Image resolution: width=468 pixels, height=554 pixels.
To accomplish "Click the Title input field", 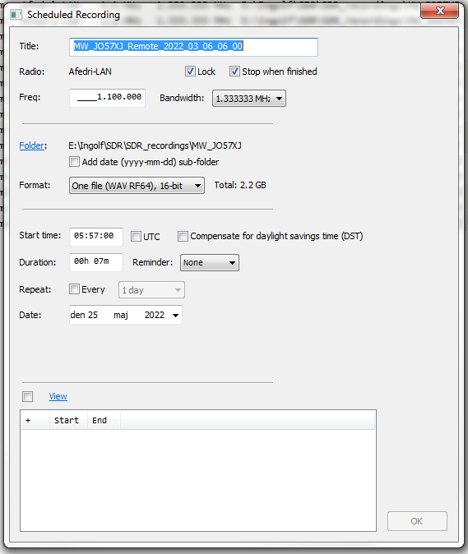I will (193, 47).
